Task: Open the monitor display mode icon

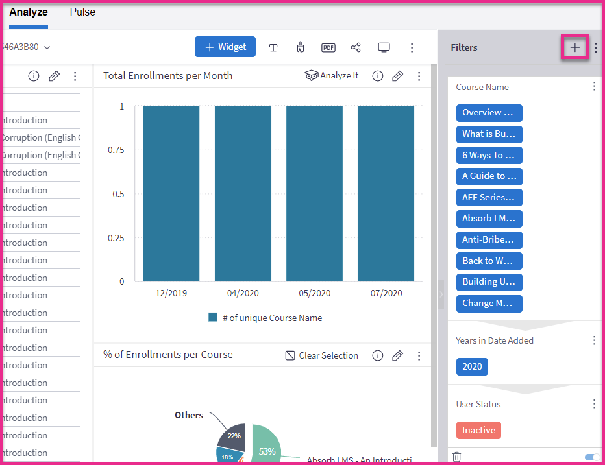Action: pos(384,47)
